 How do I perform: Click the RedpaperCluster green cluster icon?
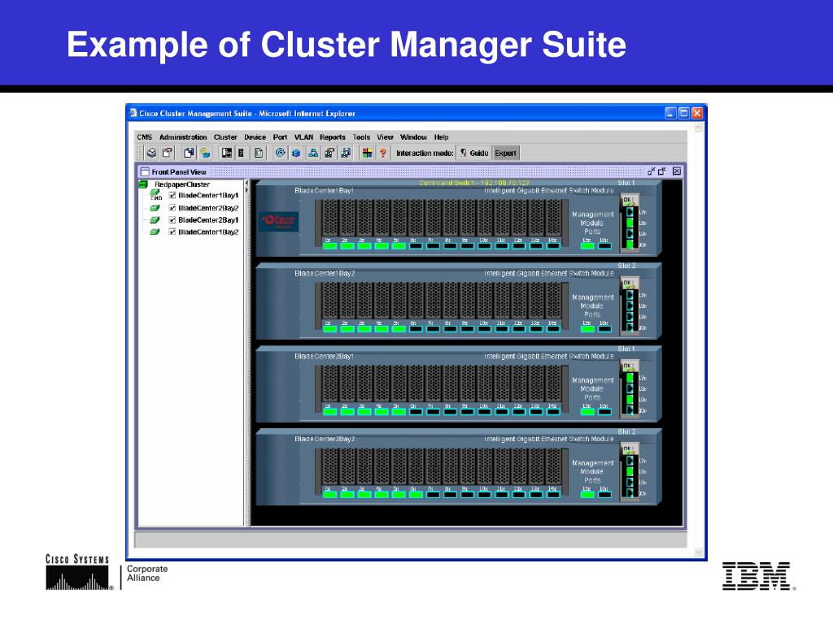tap(143, 184)
